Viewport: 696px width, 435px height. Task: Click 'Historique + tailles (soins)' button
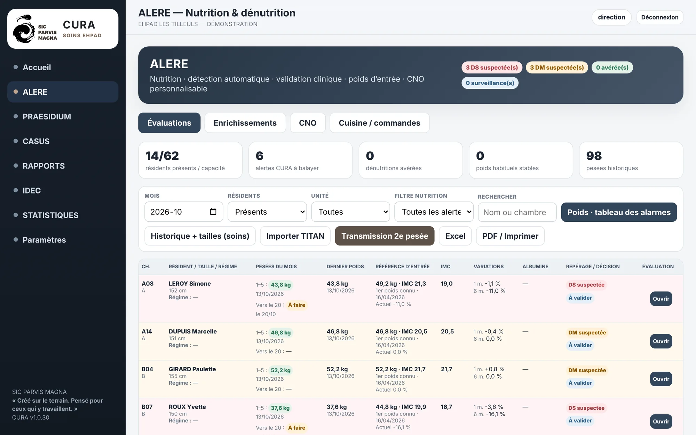pos(200,236)
